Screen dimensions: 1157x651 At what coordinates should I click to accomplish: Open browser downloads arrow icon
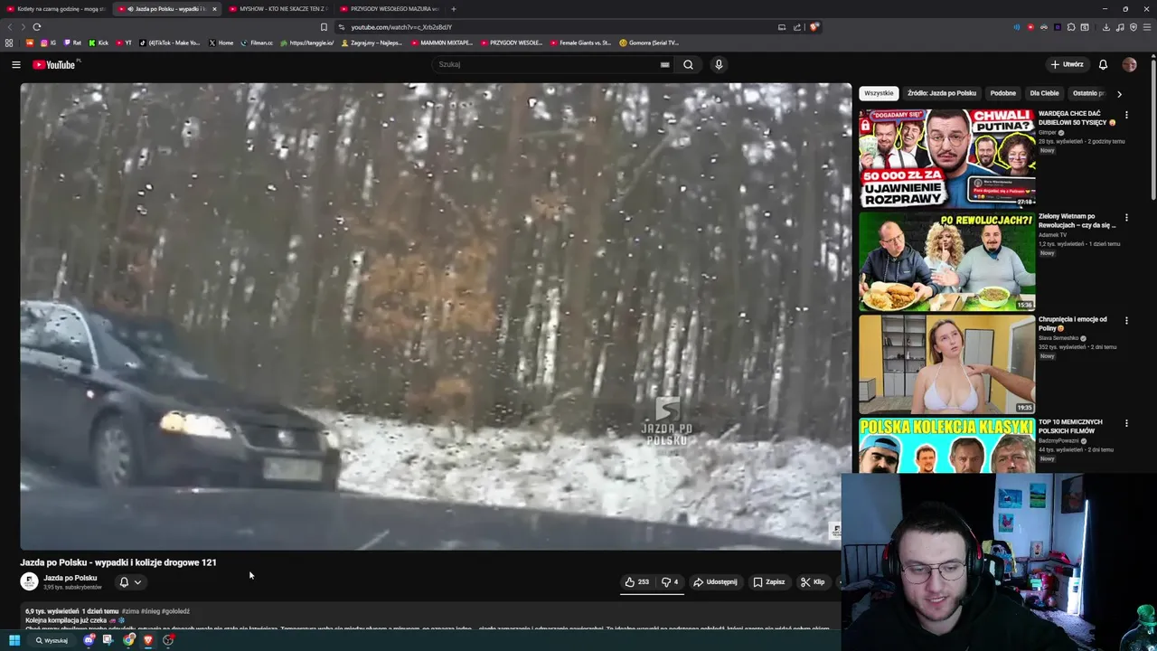[1106, 27]
